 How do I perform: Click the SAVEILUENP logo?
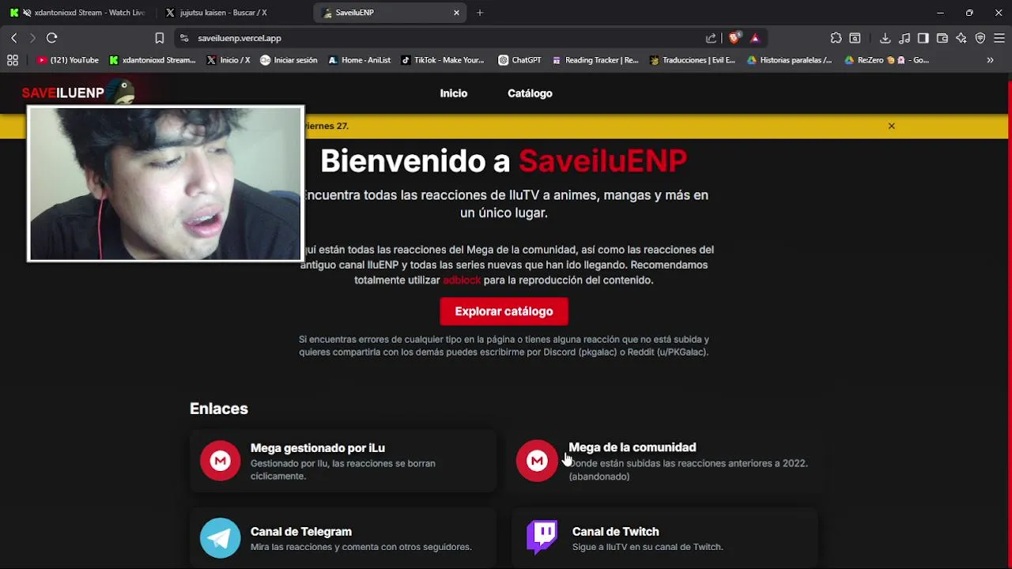77,92
